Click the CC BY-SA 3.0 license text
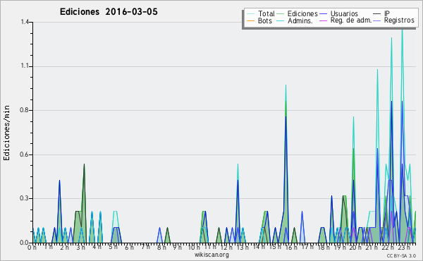423x261 pixels. [x=401, y=256]
